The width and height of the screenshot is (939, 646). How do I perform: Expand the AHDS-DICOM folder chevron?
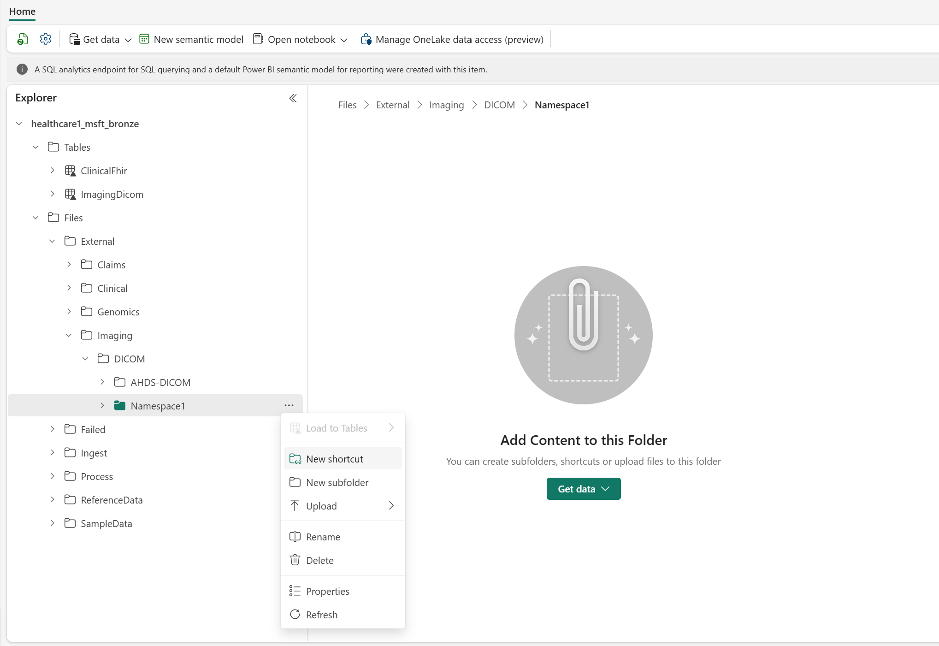coord(102,382)
